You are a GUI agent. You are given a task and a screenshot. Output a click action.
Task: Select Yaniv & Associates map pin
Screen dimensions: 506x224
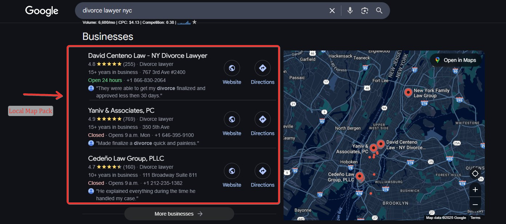point(373,148)
